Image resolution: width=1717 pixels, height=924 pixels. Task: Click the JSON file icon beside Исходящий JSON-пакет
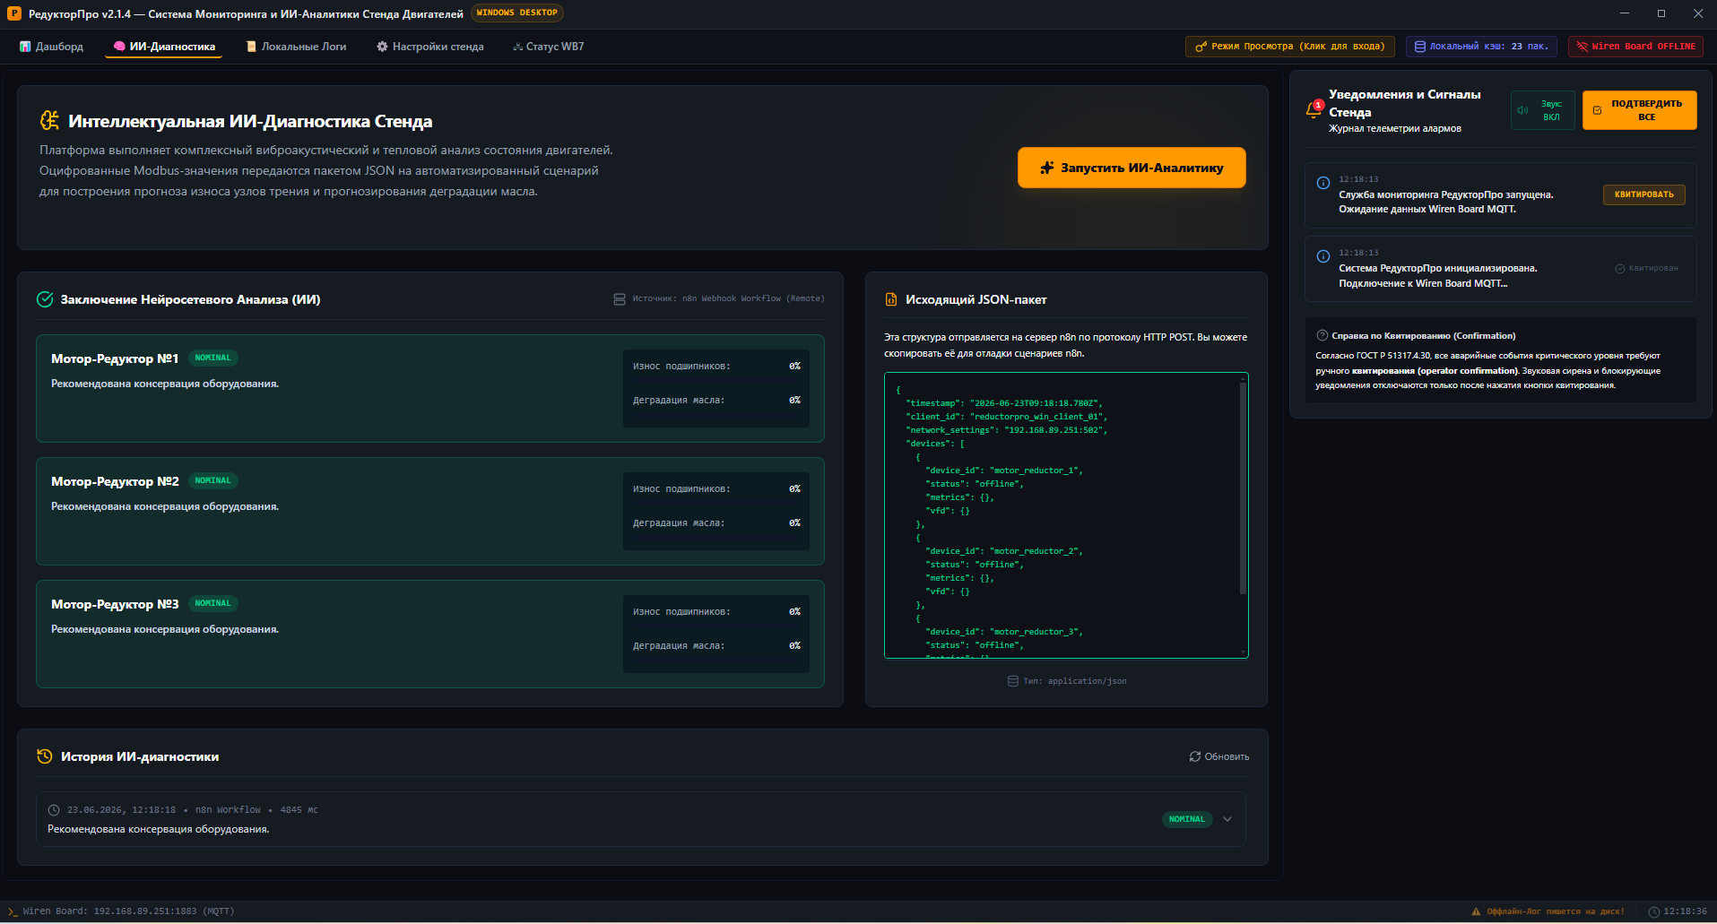(x=890, y=299)
